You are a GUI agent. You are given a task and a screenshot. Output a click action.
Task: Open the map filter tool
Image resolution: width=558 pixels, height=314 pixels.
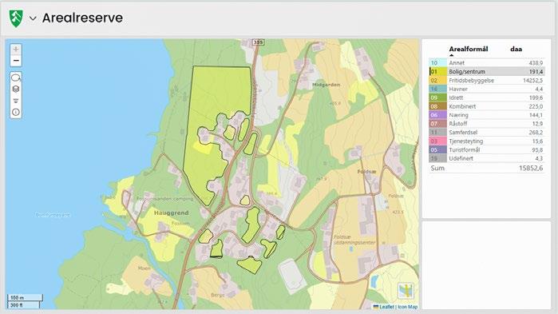click(16, 101)
